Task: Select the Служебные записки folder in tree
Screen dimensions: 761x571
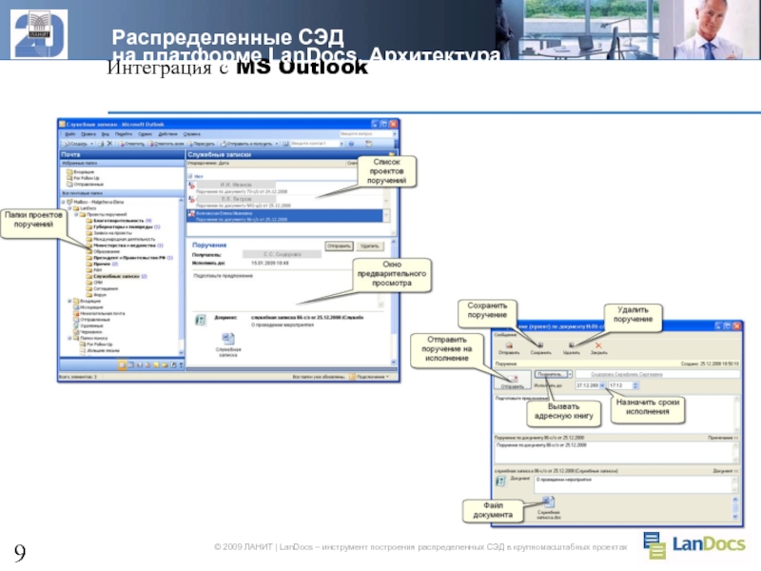Action: 116,276
